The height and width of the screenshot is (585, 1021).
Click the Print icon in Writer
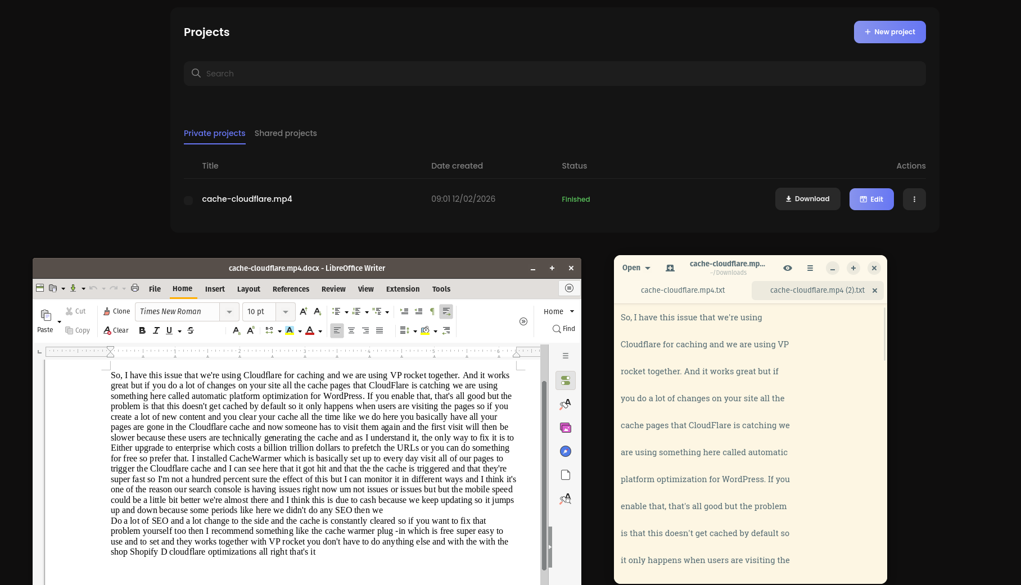[135, 288]
